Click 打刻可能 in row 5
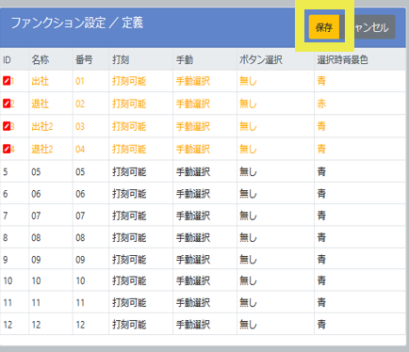 point(129,171)
